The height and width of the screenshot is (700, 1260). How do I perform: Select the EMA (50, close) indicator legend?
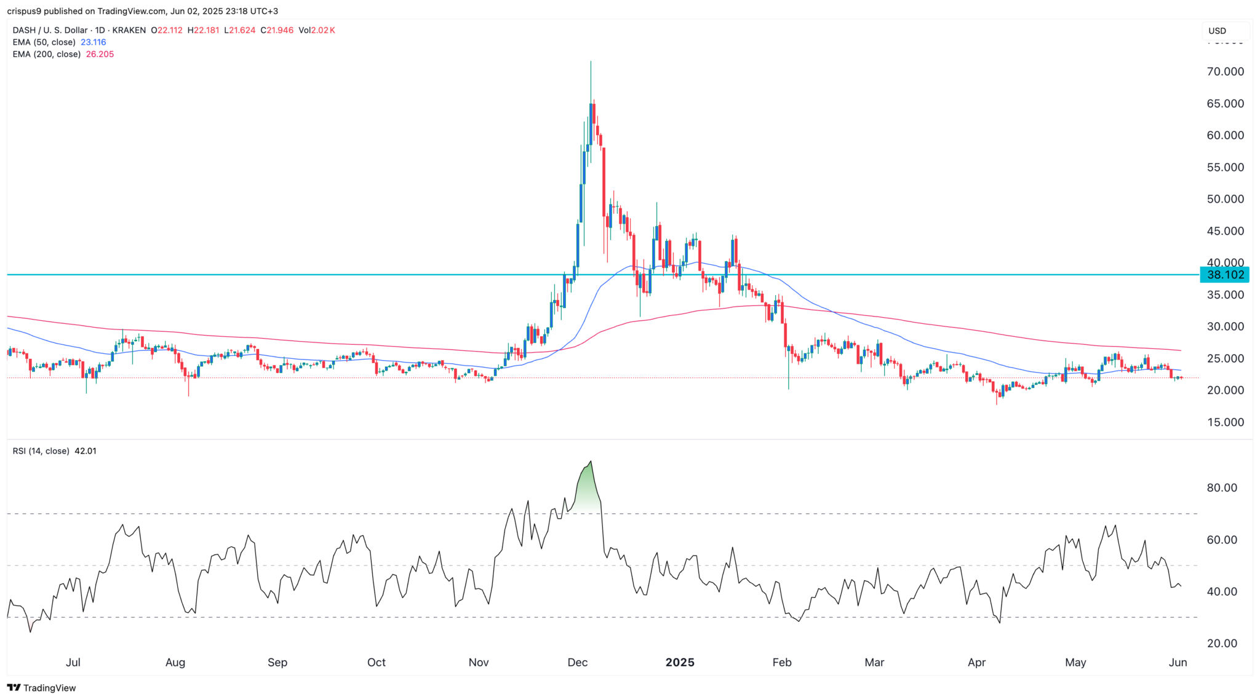(44, 42)
